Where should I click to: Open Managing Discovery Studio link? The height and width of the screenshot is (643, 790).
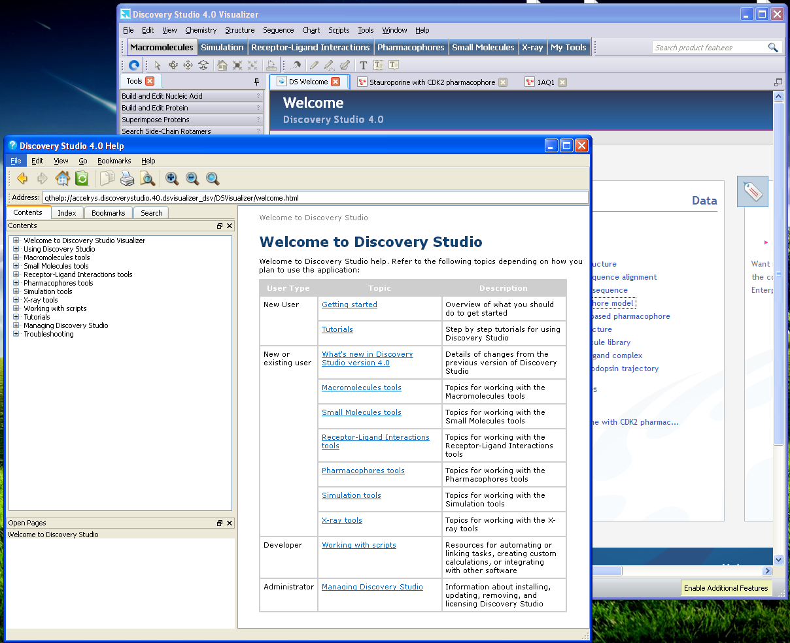372,587
